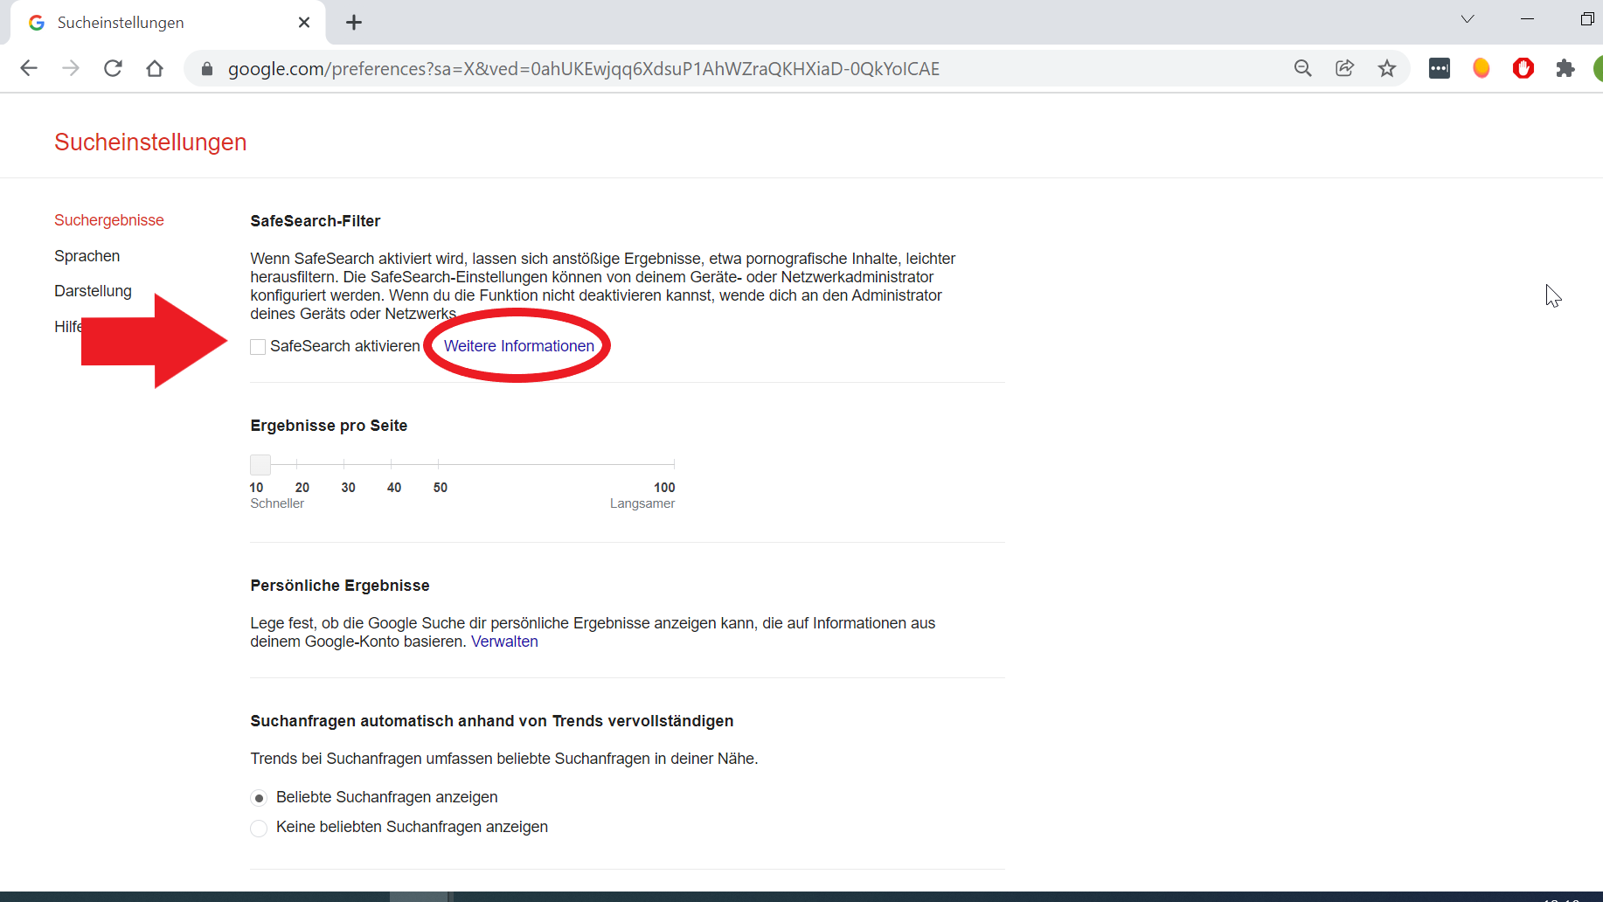Click the address bar URL

pos(583,69)
